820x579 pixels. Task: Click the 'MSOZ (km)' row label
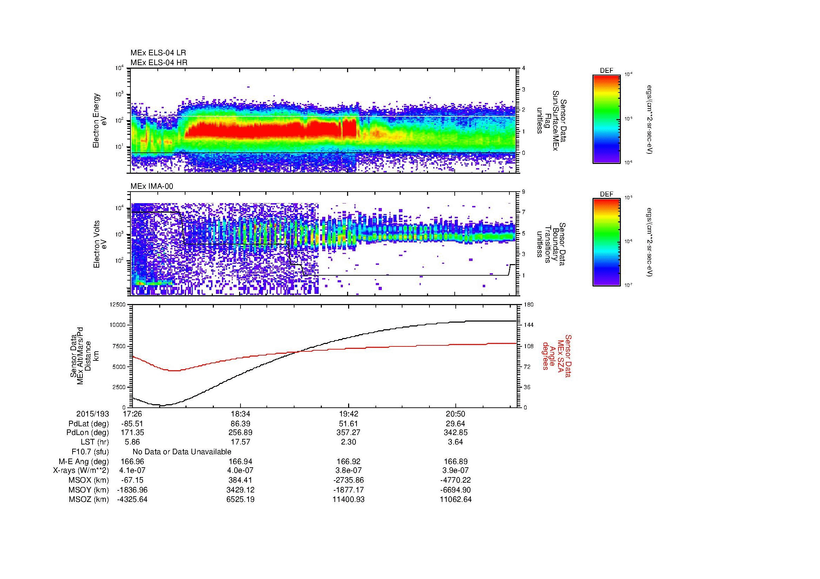(89, 499)
